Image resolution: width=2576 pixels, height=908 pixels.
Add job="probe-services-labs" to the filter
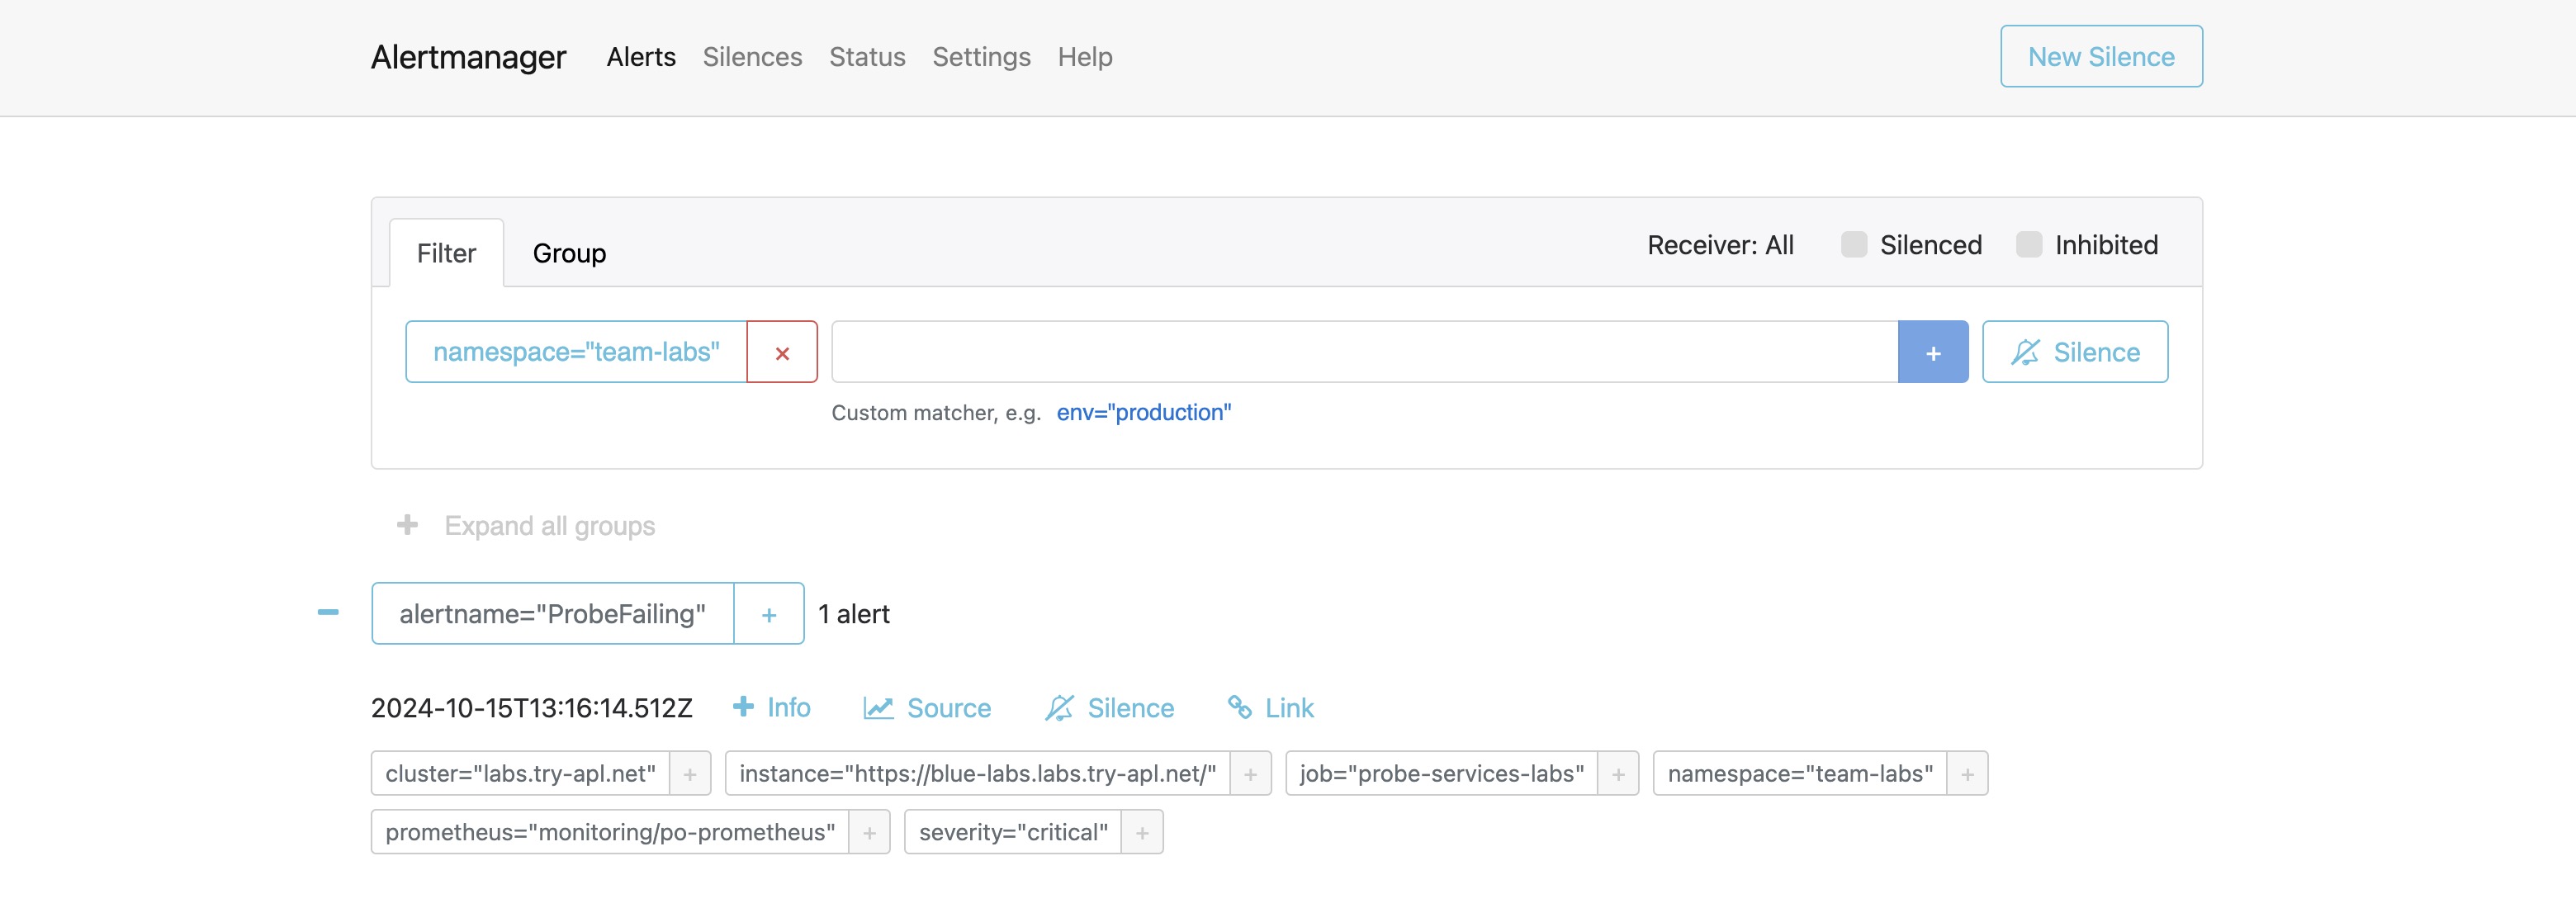click(1618, 774)
